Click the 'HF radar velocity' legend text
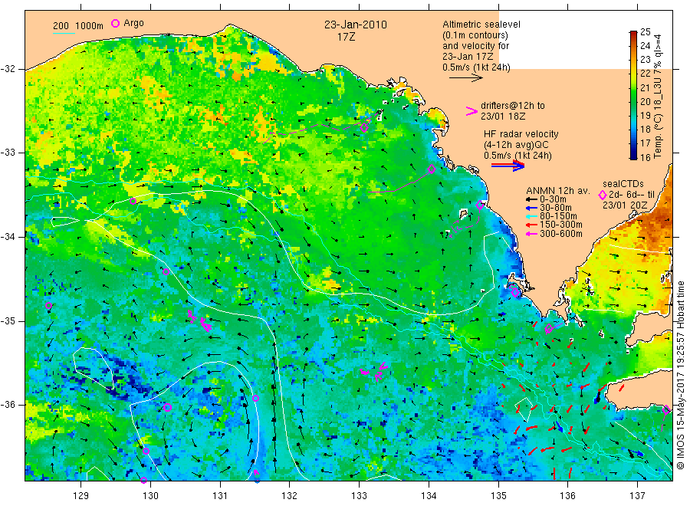 click(521, 134)
